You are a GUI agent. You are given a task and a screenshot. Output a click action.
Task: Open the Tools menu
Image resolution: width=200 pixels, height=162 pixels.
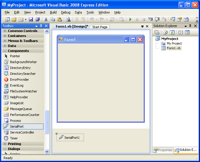[90, 12]
